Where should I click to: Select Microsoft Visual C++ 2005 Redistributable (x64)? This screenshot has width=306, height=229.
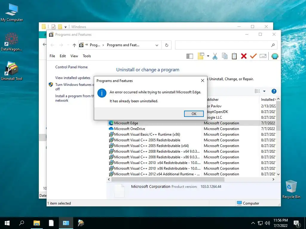point(192,146)
